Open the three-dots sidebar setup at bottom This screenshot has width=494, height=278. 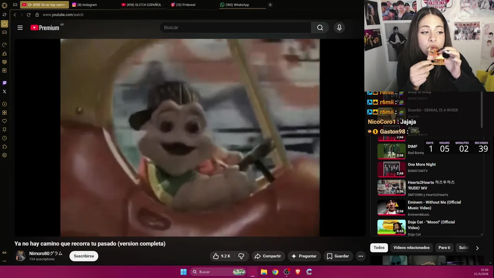tap(4, 261)
